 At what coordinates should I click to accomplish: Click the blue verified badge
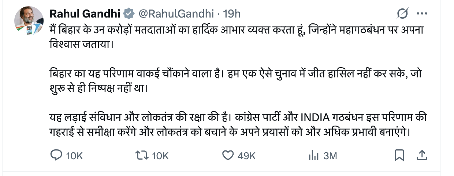pyautogui.click(x=129, y=14)
